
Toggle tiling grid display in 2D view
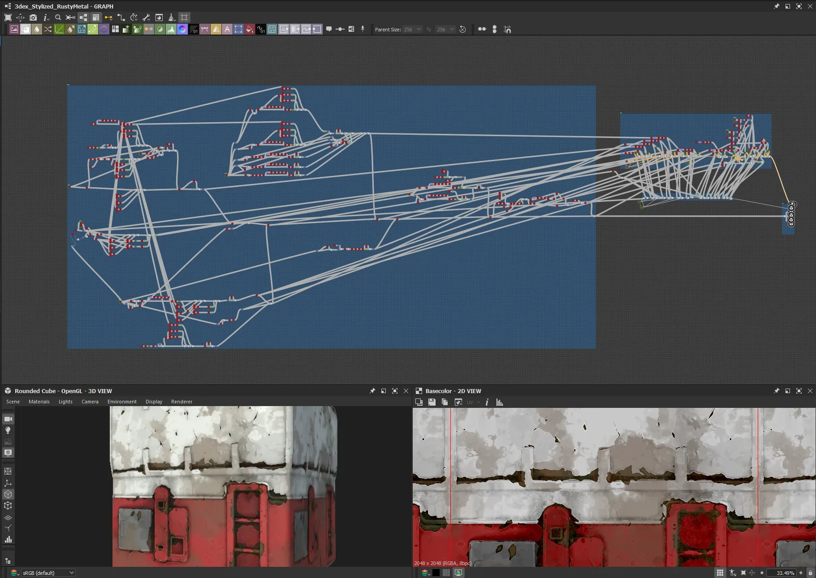pyautogui.click(x=720, y=573)
